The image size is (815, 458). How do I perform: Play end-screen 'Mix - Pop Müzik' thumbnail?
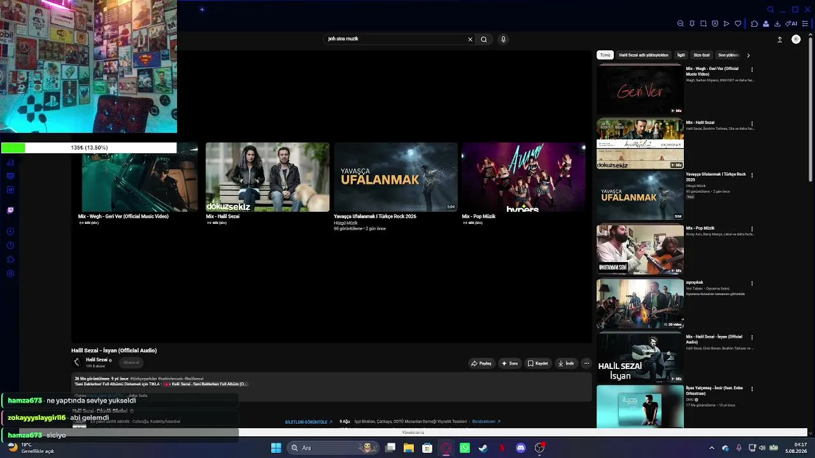pos(523,177)
